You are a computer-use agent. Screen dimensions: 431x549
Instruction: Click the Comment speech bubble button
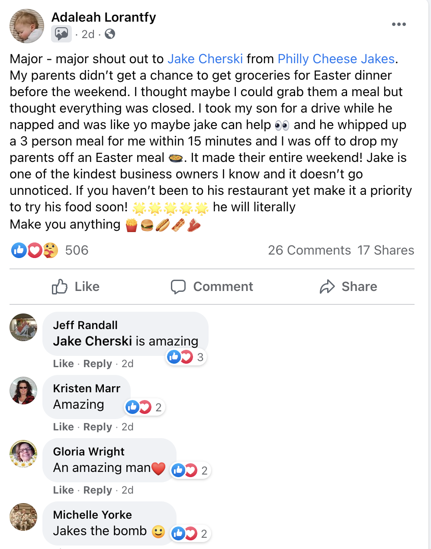click(212, 287)
